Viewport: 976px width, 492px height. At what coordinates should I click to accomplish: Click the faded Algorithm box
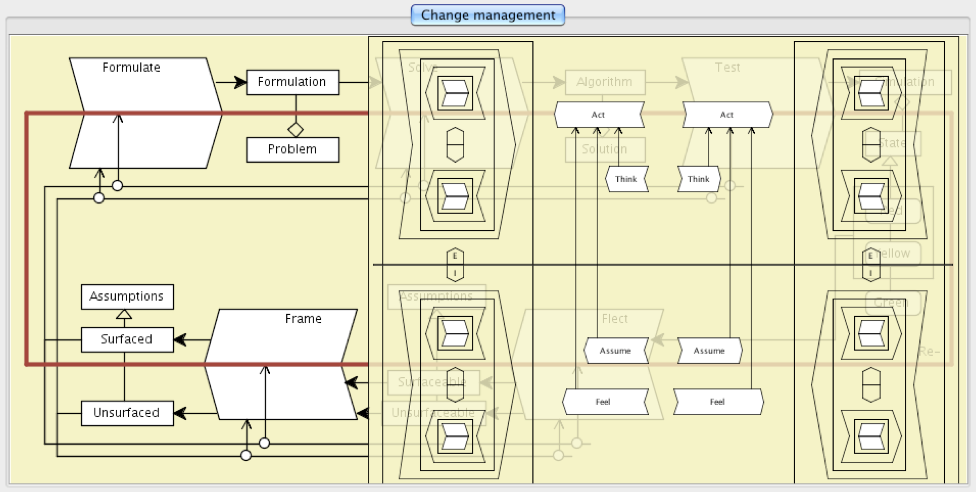click(x=605, y=82)
